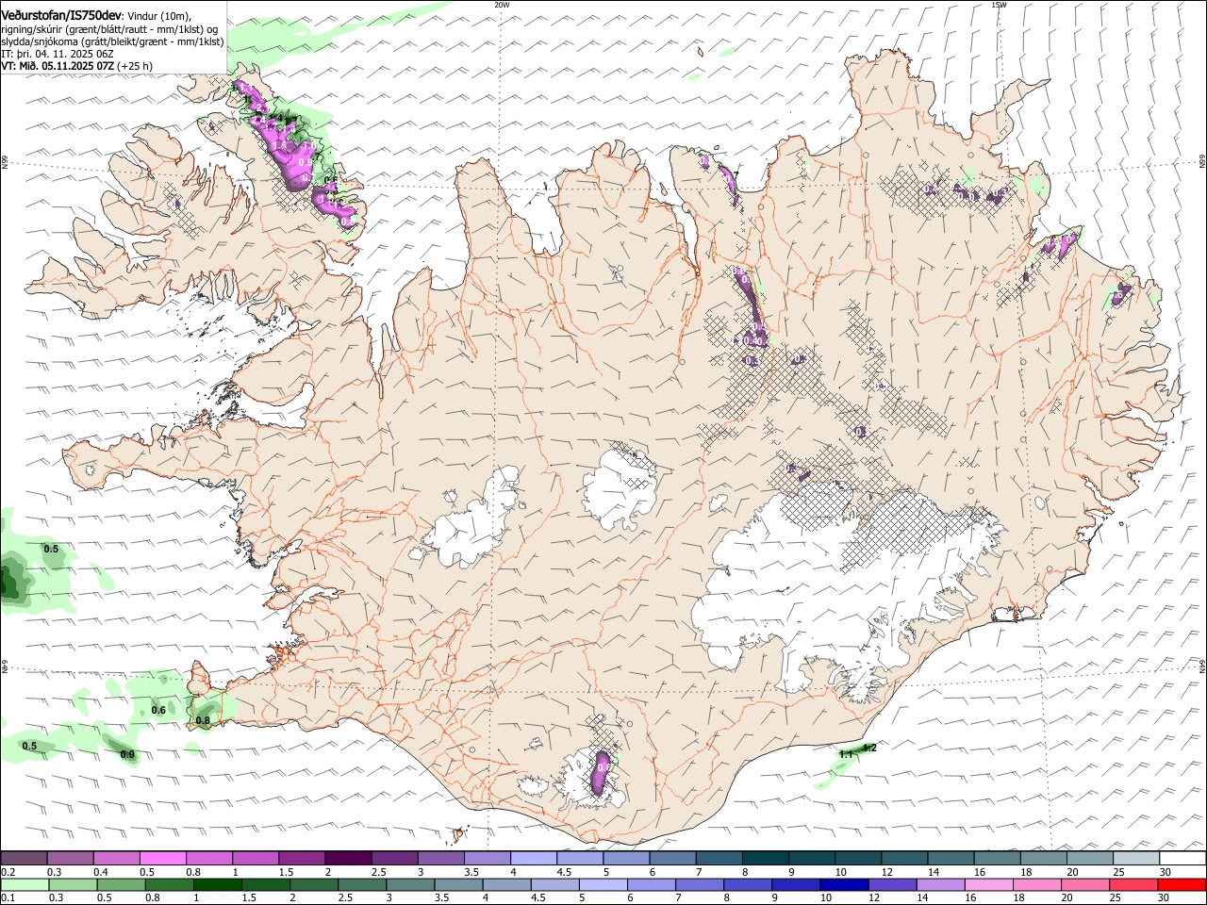Image resolution: width=1207 pixels, height=905 pixels.
Task: Click the 2.5 label under upper legend bar
Action: click(378, 872)
